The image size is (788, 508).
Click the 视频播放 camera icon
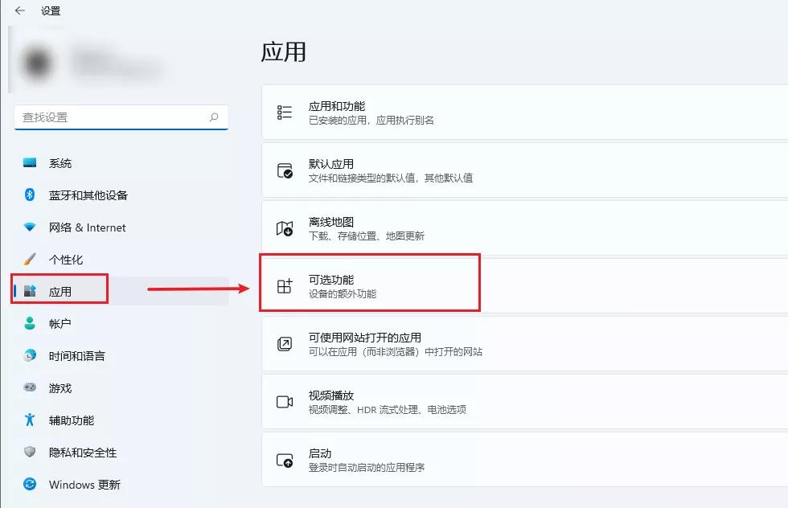coord(284,401)
